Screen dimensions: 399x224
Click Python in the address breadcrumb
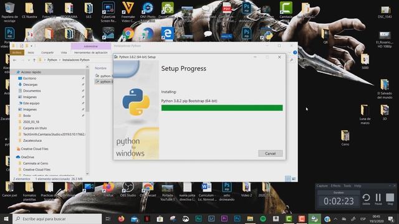coord(52,60)
